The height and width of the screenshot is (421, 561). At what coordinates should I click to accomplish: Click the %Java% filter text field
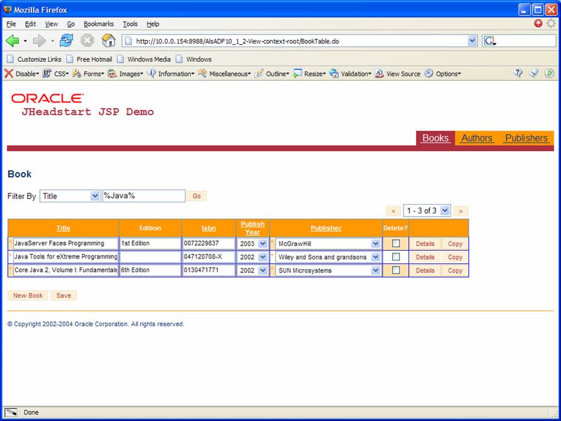coord(144,196)
